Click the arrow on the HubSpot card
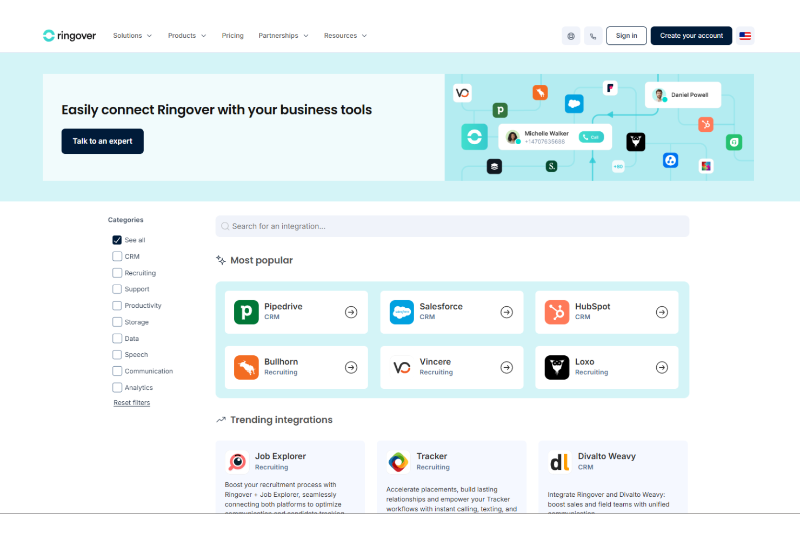 [662, 312]
